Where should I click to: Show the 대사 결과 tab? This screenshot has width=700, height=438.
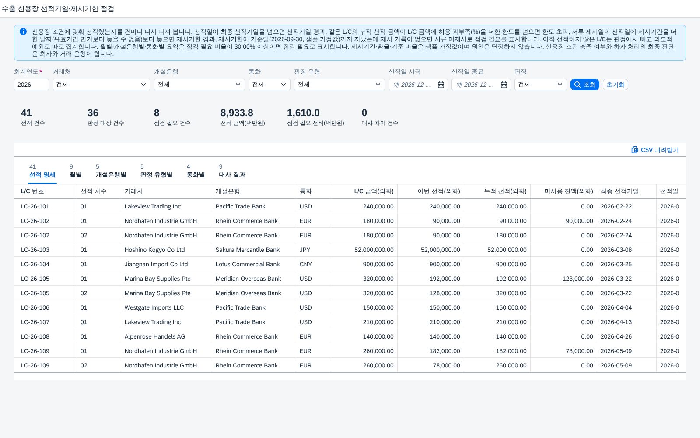tap(232, 171)
